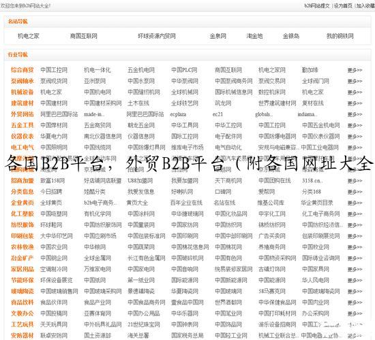Open the 致富158网 link

52,181
